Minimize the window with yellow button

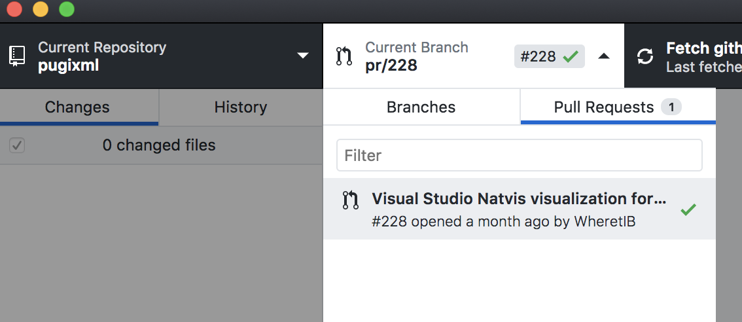pos(40,9)
